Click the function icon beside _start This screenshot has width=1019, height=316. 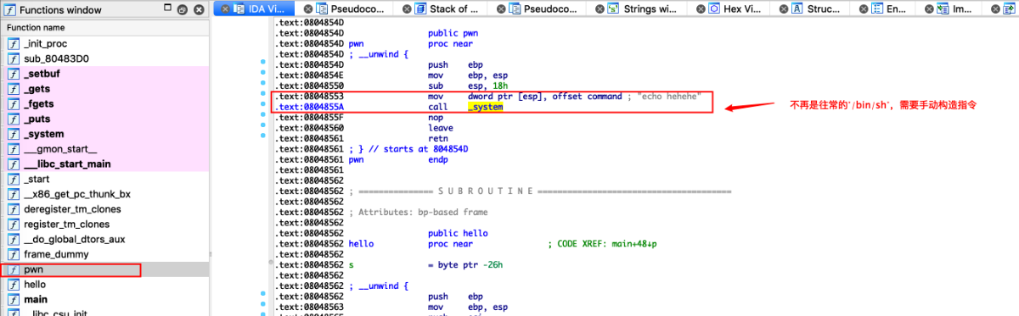click(13, 179)
